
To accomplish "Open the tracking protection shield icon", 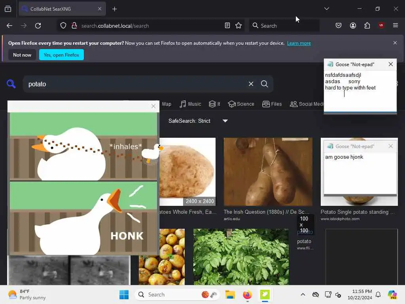I will 63,26.
